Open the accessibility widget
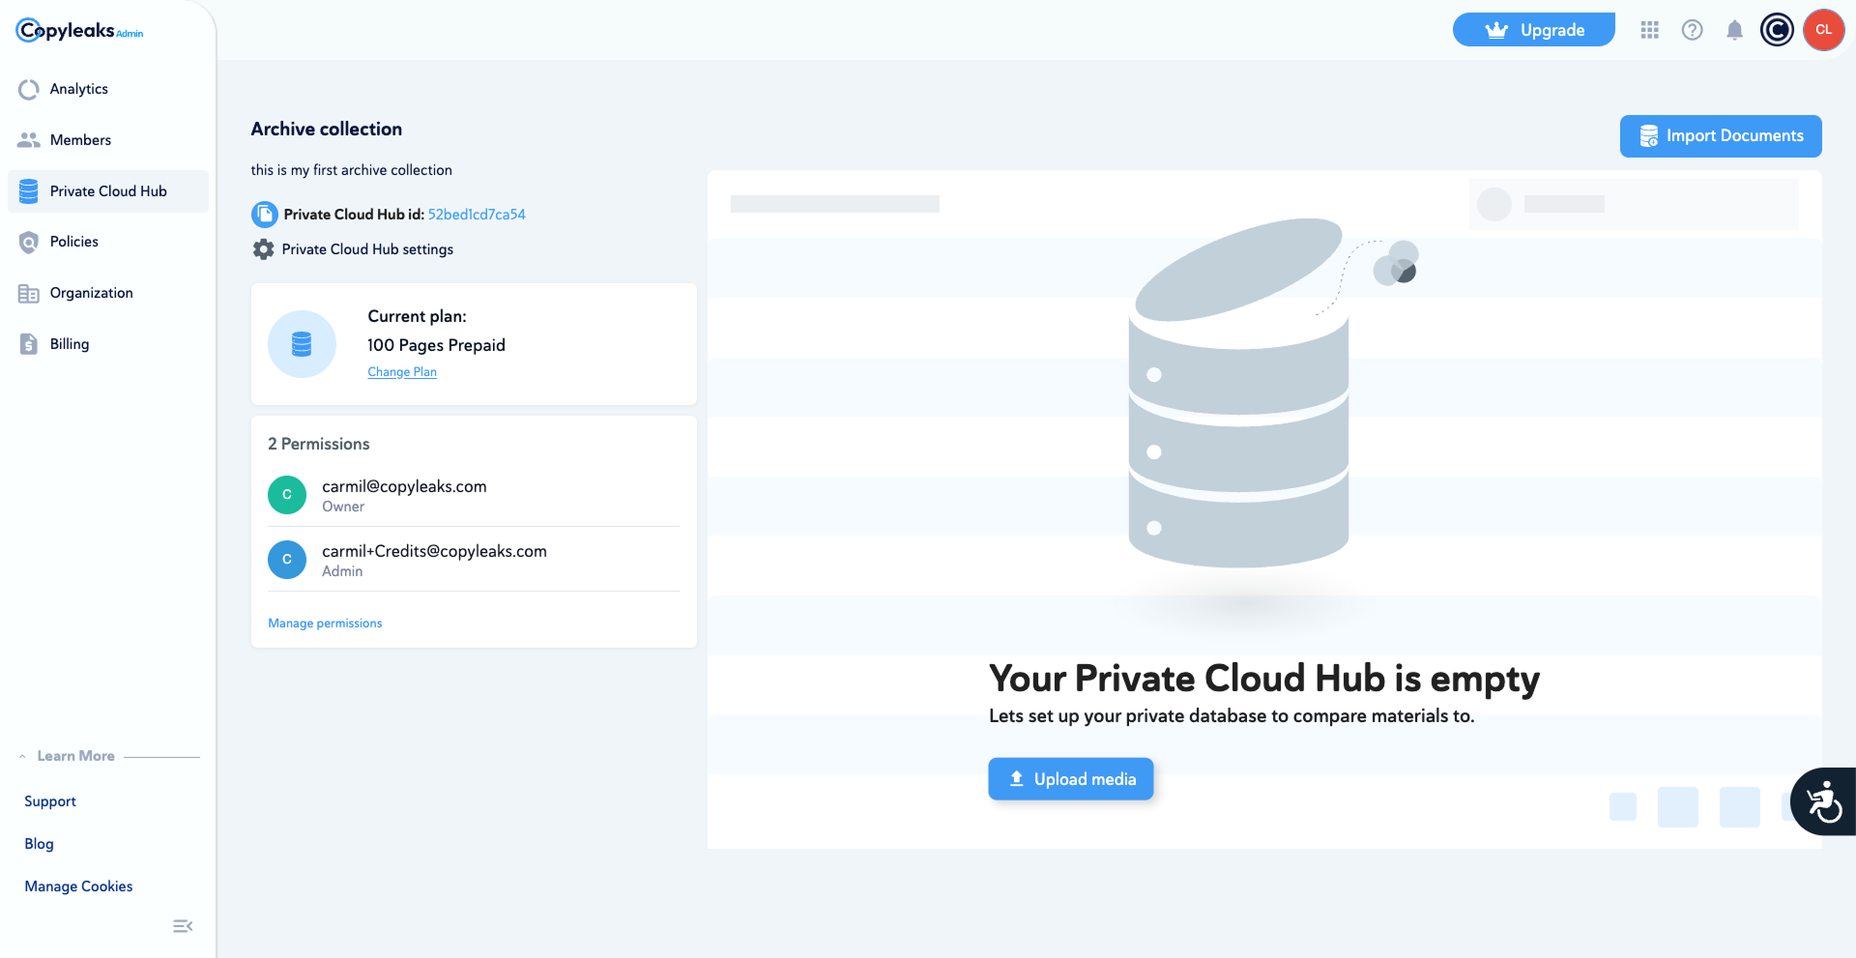 (1823, 801)
